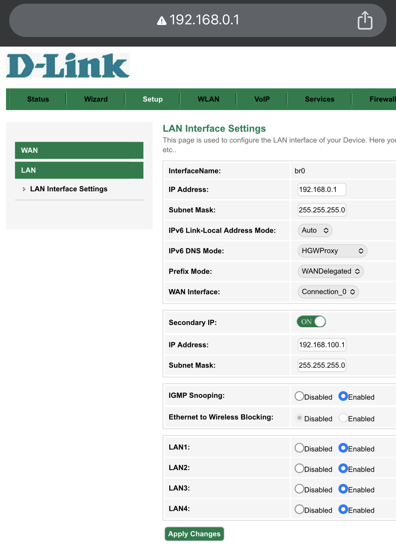Click the arrow bullet beside LAN Interface Settings
Viewport: 396px width, 555px height.
tap(24, 189)
